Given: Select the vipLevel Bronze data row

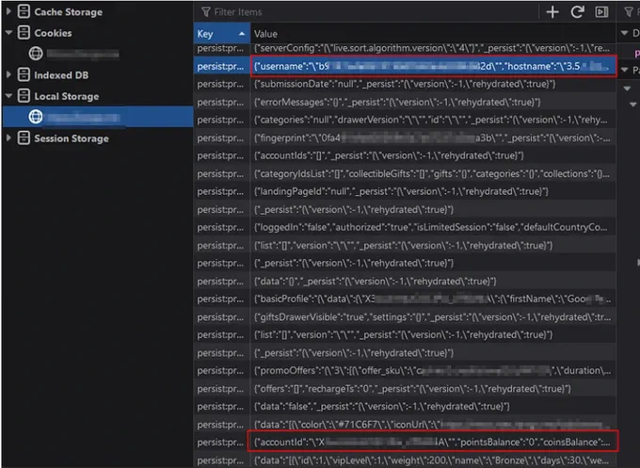Looking at the screenshot, I should pos(433,460).
